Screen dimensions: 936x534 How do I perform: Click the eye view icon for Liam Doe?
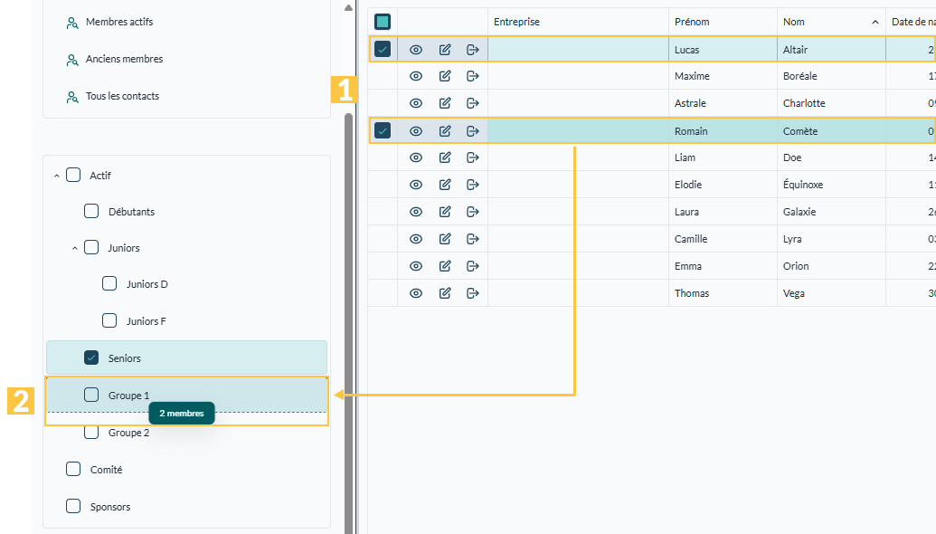[416, 157]
